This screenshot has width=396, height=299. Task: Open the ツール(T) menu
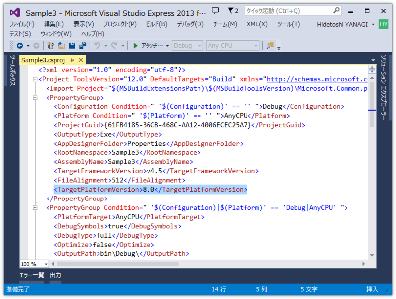[x=289, y=24]
